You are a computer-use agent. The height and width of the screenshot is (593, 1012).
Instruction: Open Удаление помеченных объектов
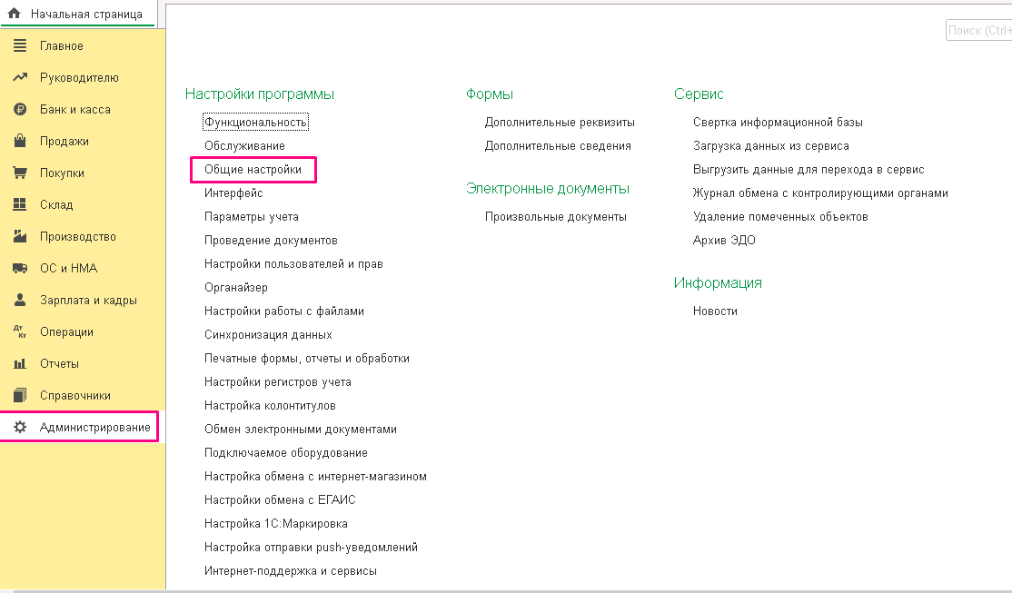pyautogui.click(x=780, y=217)
